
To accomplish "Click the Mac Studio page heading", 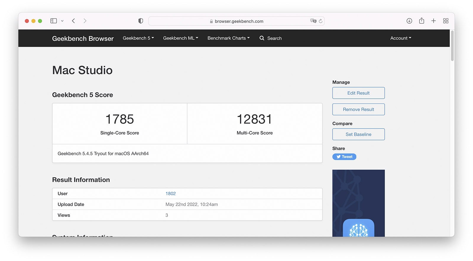I will click(82, 70).
